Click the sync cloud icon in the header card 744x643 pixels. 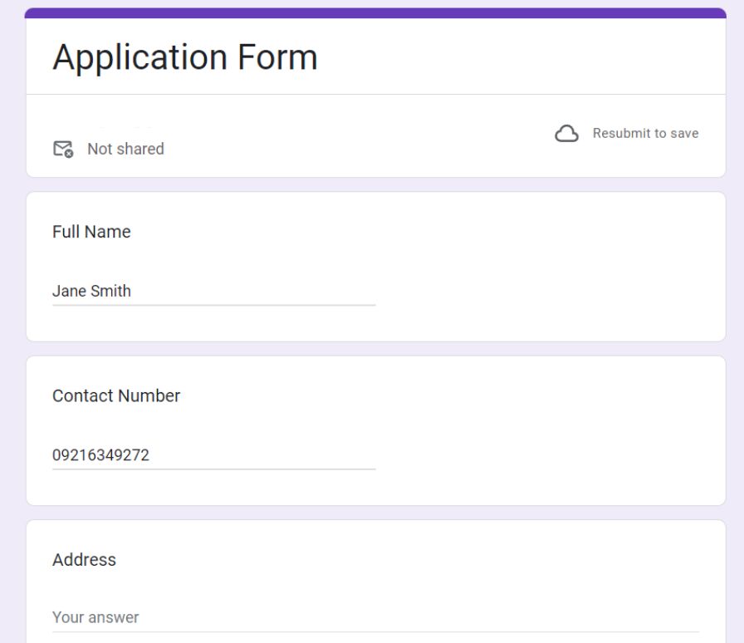coord(566,132)
